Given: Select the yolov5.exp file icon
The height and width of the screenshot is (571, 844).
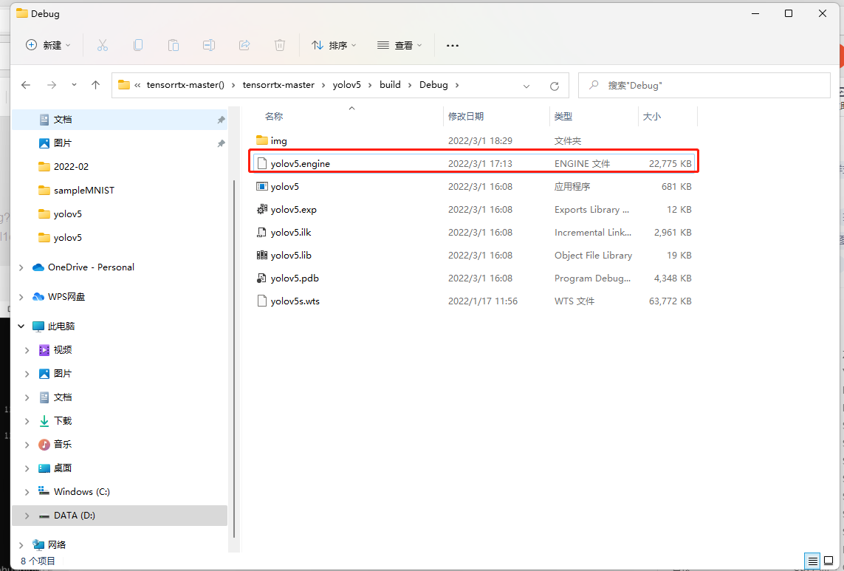Looking at the screenshot, I should pyautogui.click(x=262, y=210).
